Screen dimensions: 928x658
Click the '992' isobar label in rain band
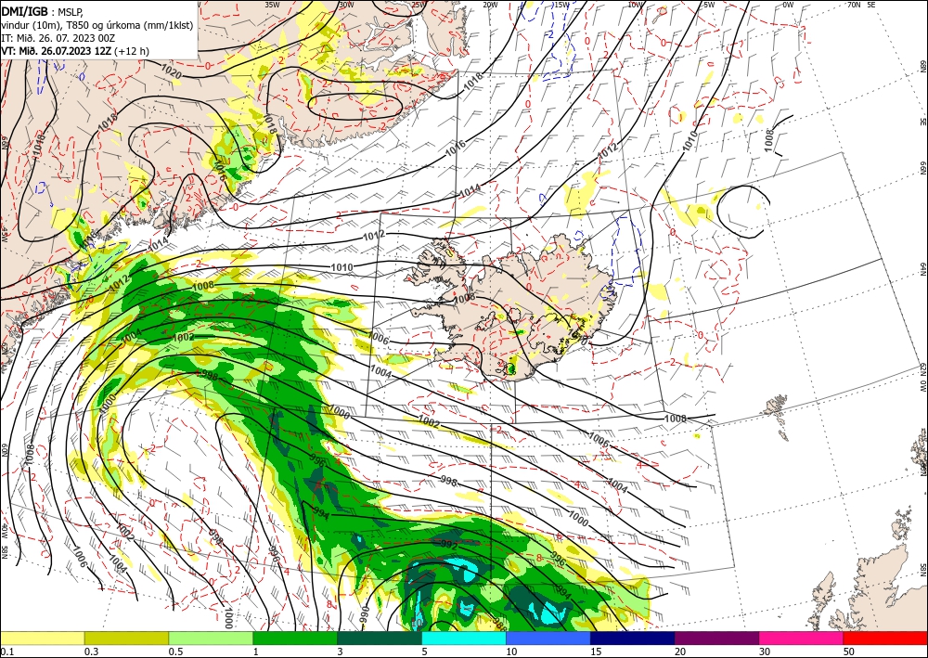point(450,545)
